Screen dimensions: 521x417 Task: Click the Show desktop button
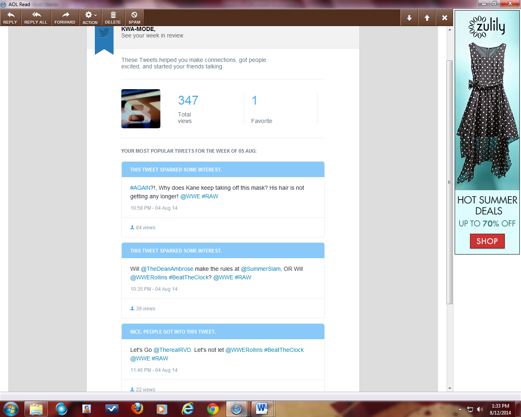[x=518, y=409]
